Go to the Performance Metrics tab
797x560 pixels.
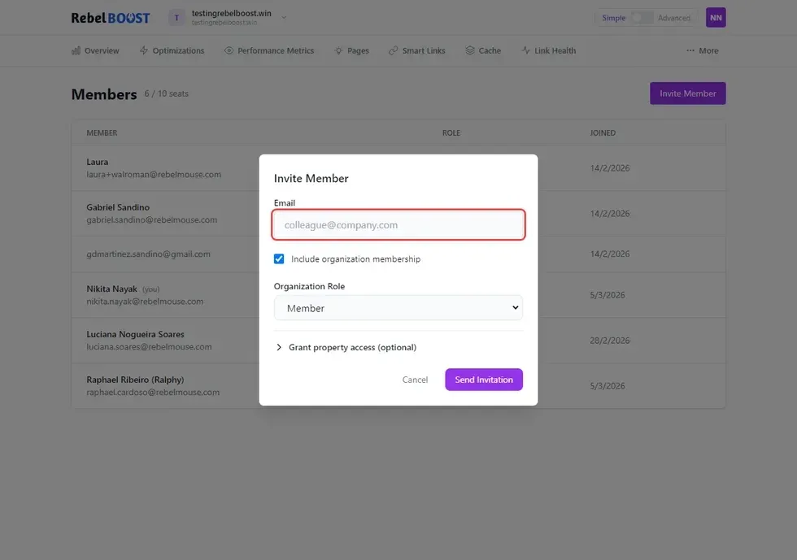point(276,50)
